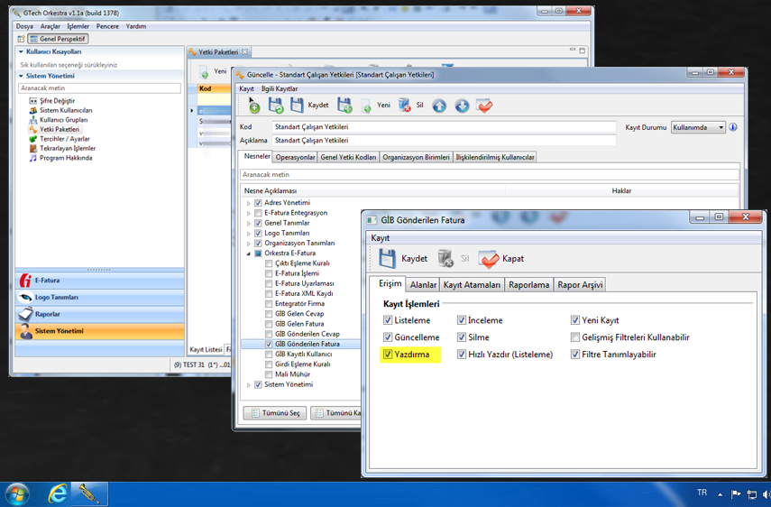Expand the Logo Tanımları node in Nesneler tree
The height and width of the screenshot is (507, 771).
[248, 233]
